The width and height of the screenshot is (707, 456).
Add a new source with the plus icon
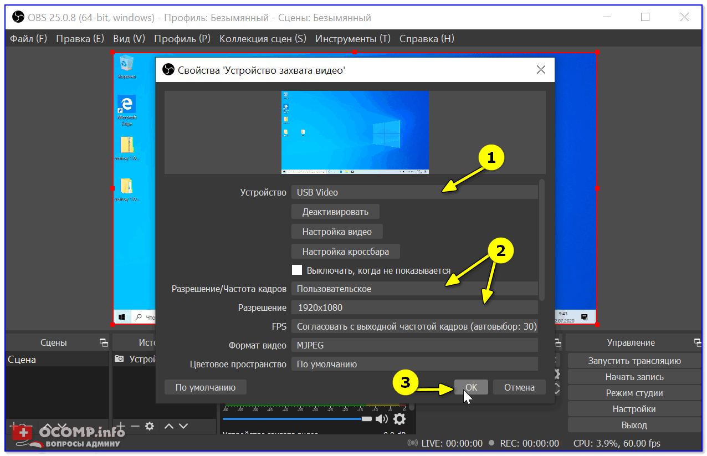[x=120, y=426]
